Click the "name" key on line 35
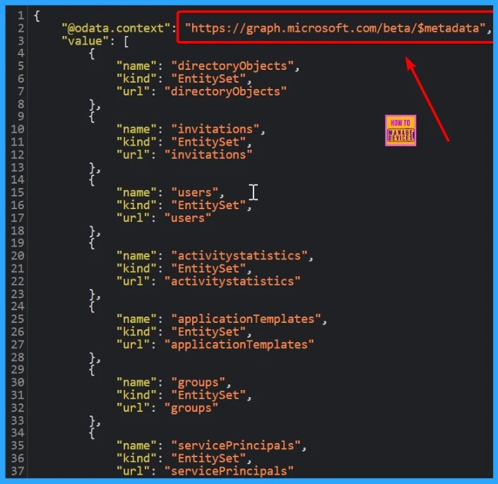 click(x=136, y=446)
